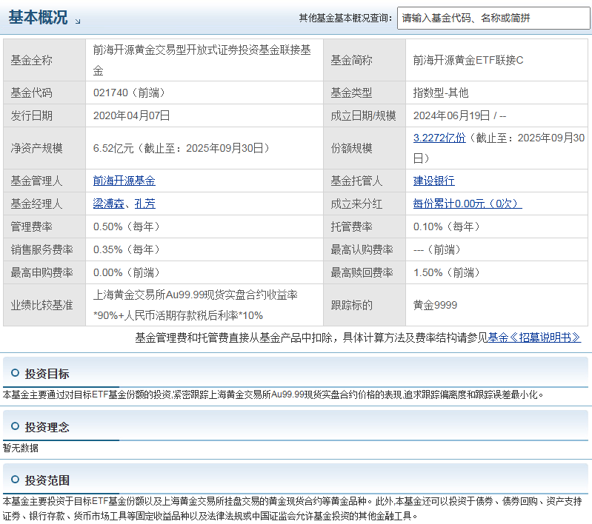592x524 pixels.
Task: Click the benchmark text 上海黄金交易所Au99.99现货实盘合约收益率
Action: 195,295
